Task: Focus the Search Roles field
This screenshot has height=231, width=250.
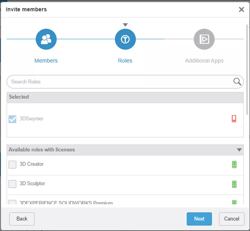Action: point(125,82)
